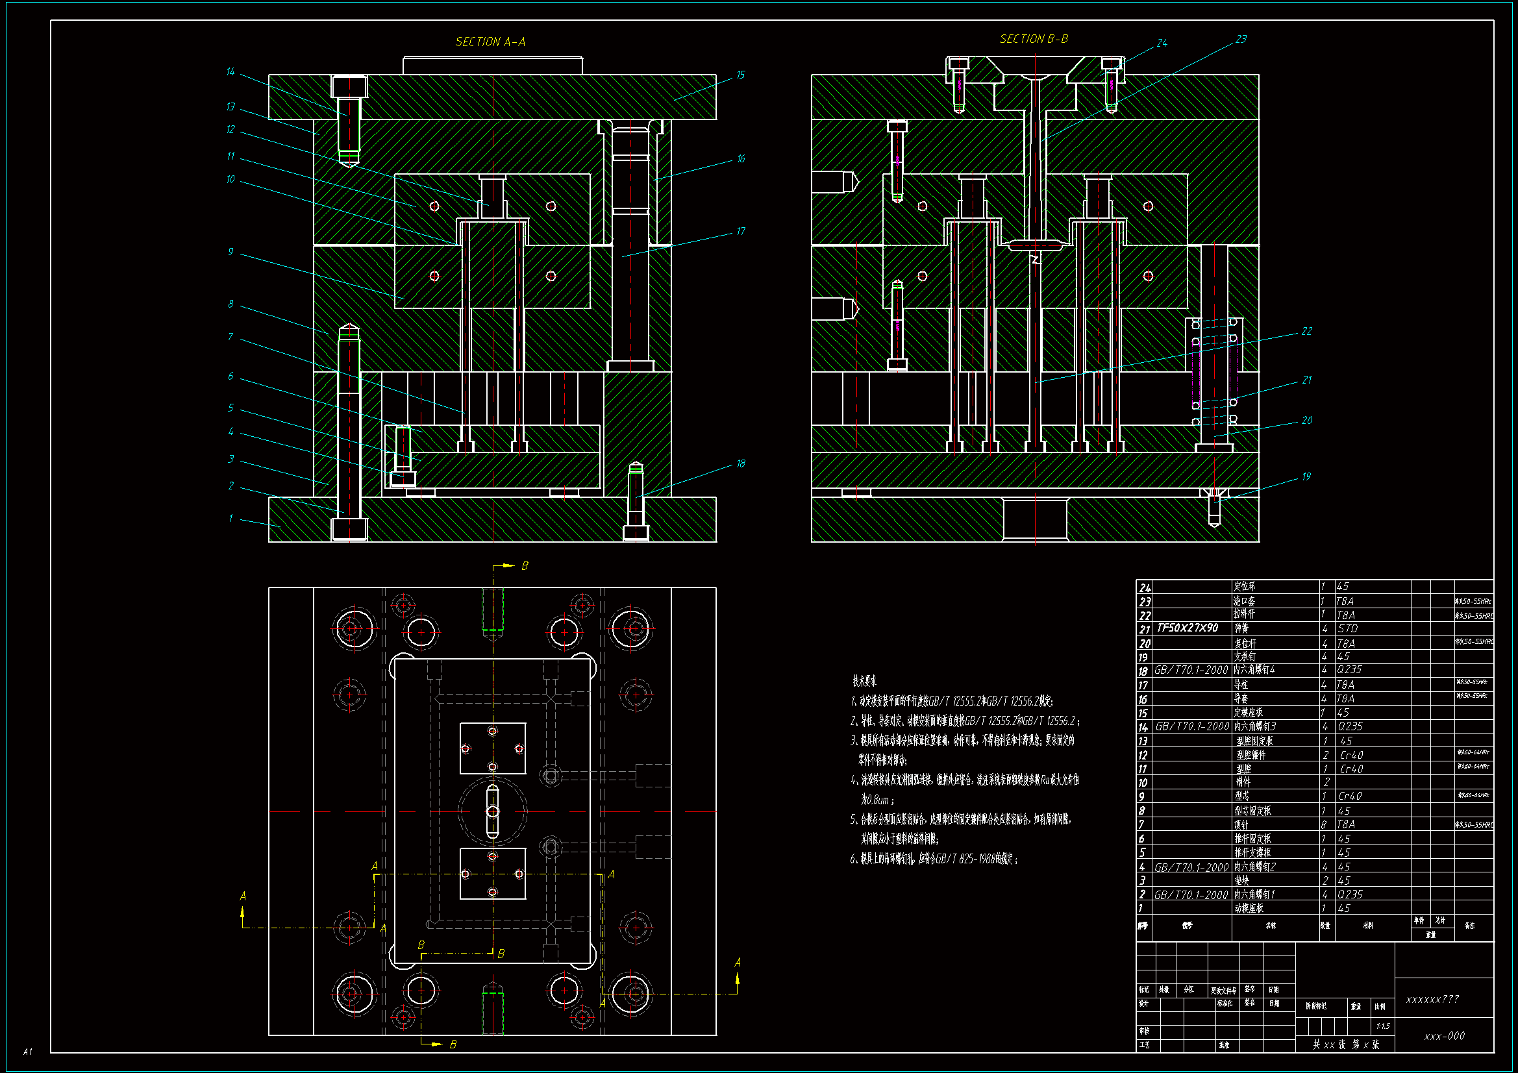Click the xxxxxx??? drawing title field
The width and height of the screenshot is (1518, 1073).
tap(1432, 999)
